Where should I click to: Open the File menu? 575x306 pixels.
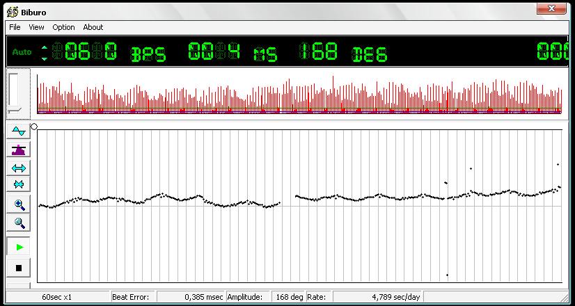pyautogui.click(x=15, y=27)
